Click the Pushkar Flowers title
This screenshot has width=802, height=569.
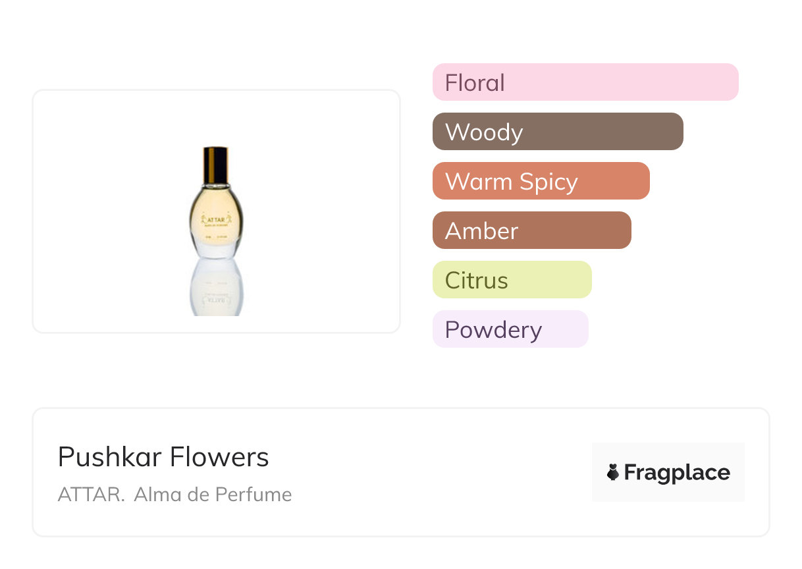pyautogui.click(x=163, y=457)
